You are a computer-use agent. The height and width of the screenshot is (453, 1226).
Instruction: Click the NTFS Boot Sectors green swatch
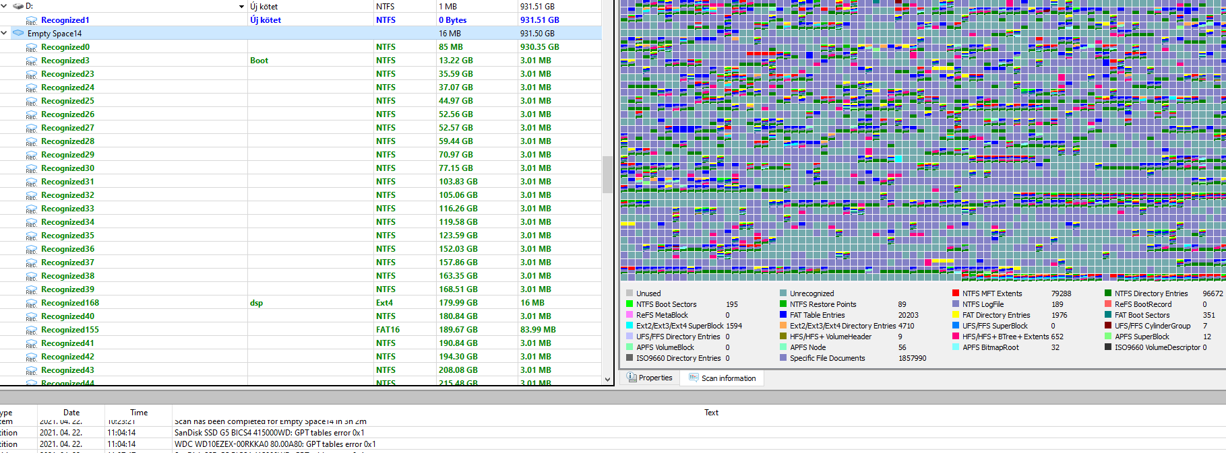(x=630, y=304)
